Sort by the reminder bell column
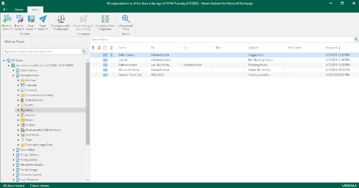 point(99,48)
